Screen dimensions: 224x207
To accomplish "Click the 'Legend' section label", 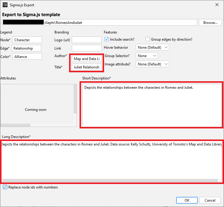I will click(x=6, y=32).
